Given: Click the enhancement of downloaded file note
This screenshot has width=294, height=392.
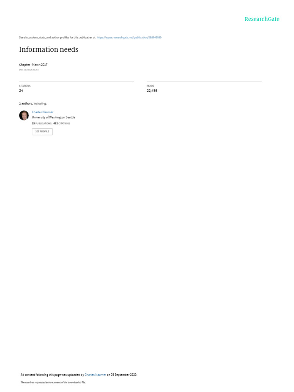Looking at the screenshot, I should 53,382.
